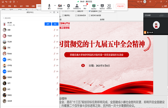168x108 pixels.
Task: Open the security shield icon
Action: coord(68,5)
